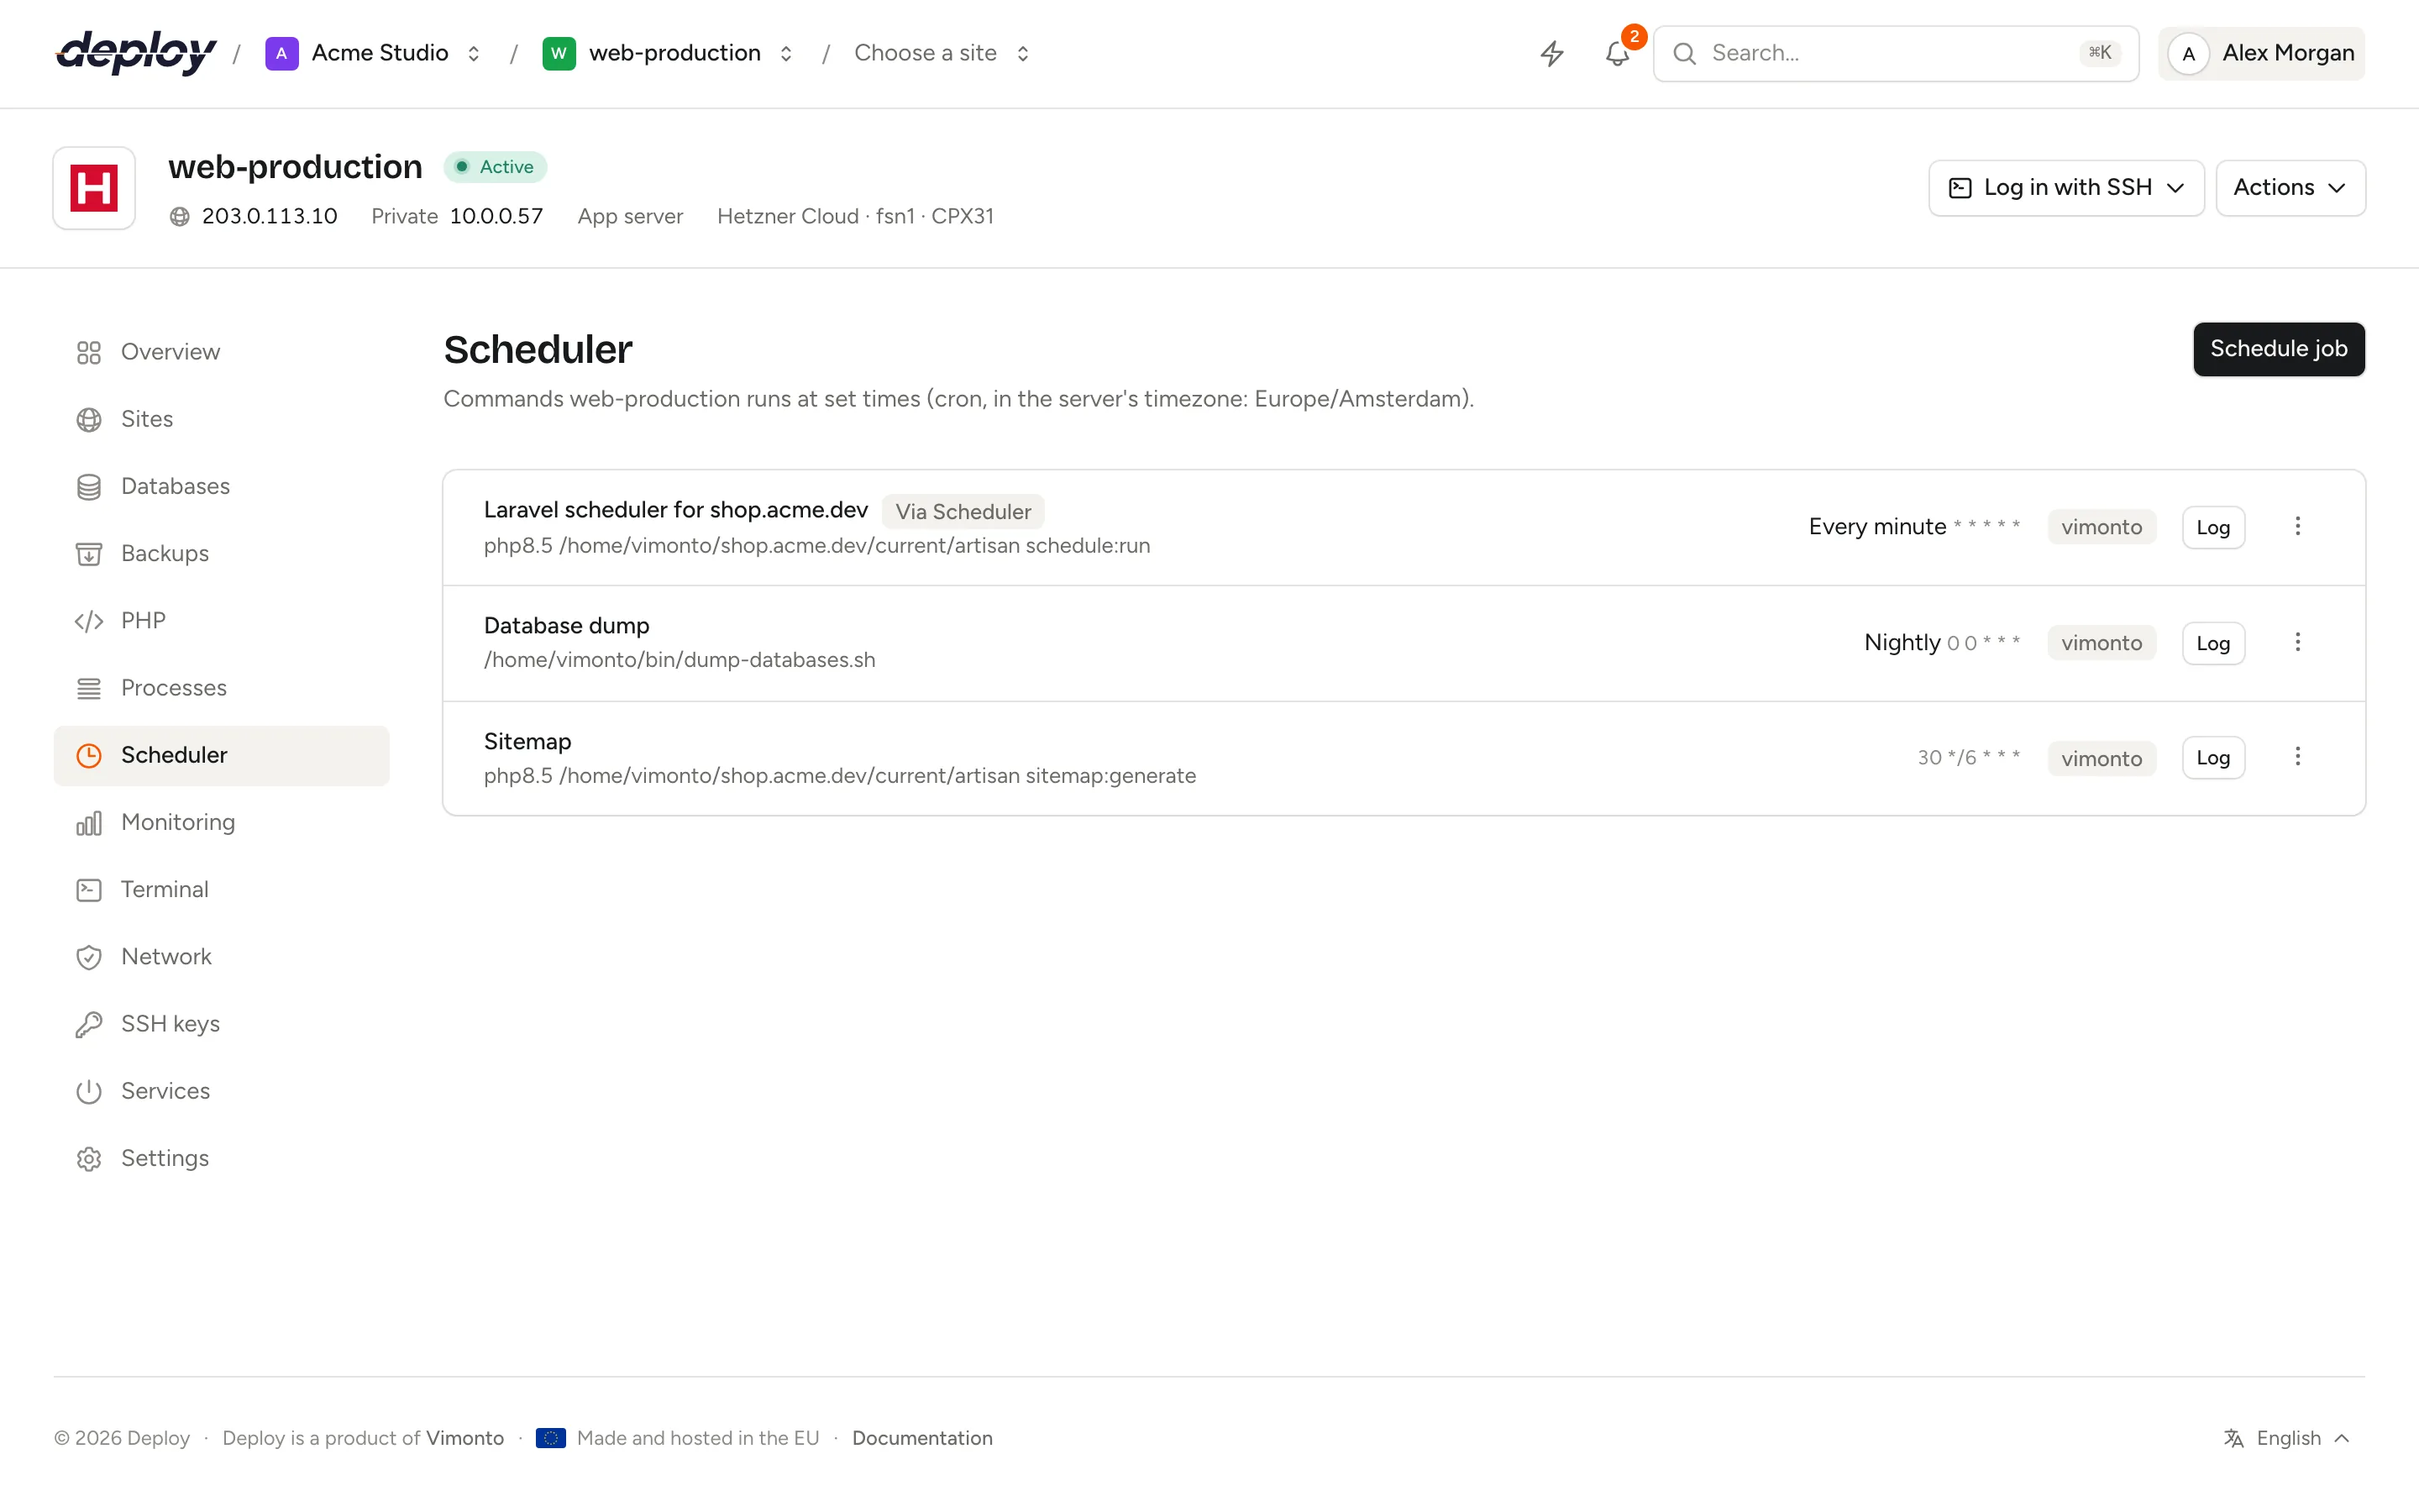
Task: Click the green web-production avatar icon
Action: (x=559, y=53)
